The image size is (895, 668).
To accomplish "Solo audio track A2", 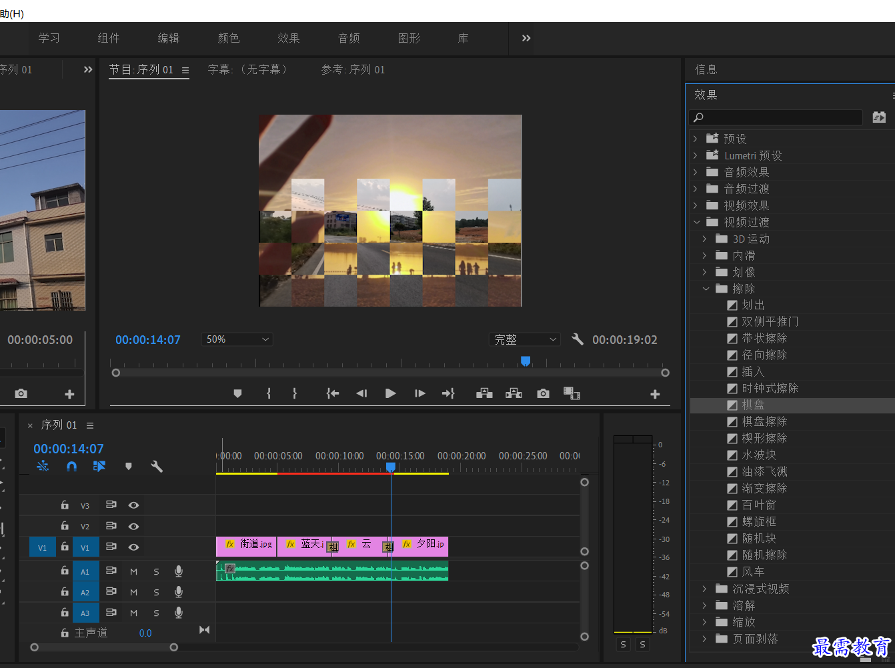I will [x=156, y=592].
